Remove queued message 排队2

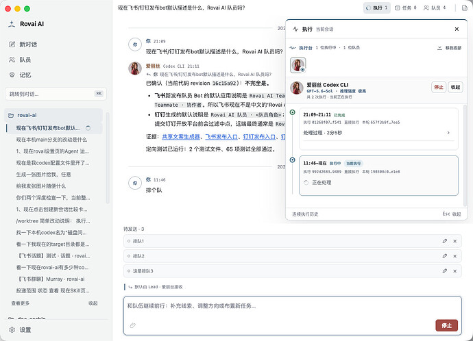455,256
